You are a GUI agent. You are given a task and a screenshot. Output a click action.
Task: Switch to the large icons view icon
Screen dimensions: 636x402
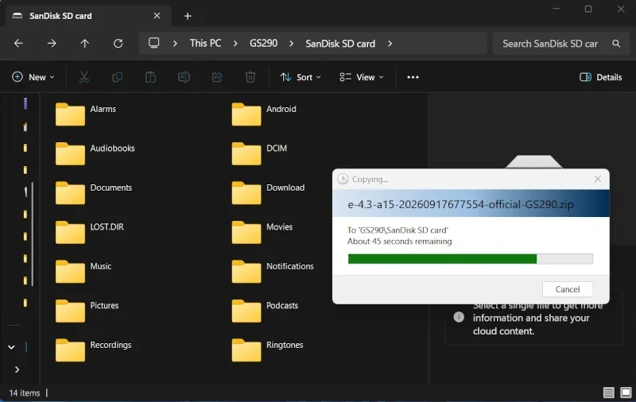(626, 392)
